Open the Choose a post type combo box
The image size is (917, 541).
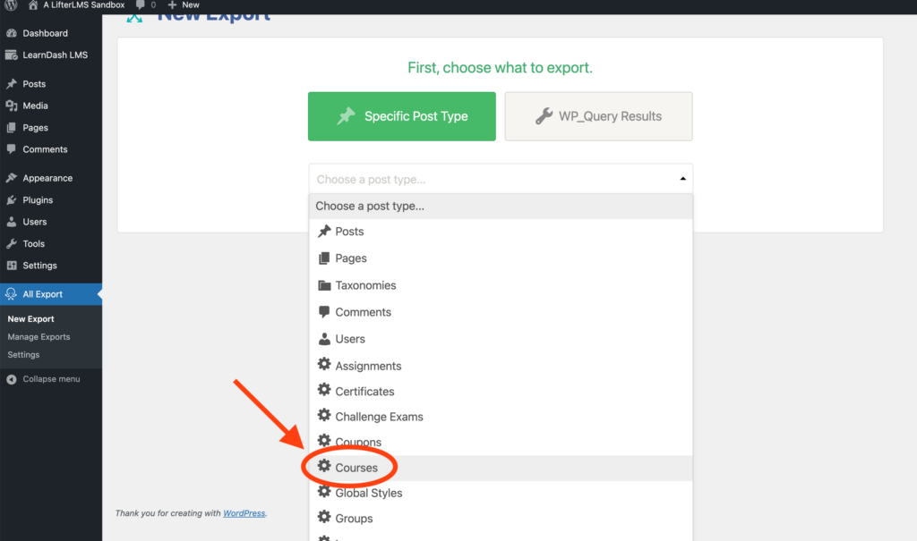[501, 179]
